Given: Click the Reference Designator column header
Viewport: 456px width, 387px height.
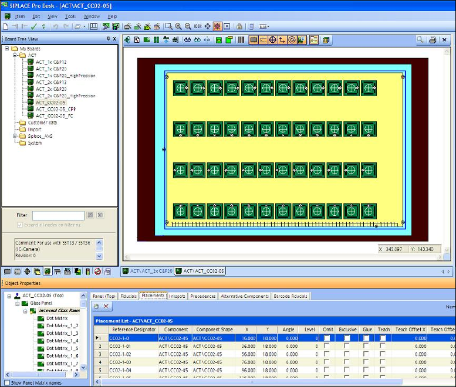Looking at the screenshot, I should [x=133, y=330].
